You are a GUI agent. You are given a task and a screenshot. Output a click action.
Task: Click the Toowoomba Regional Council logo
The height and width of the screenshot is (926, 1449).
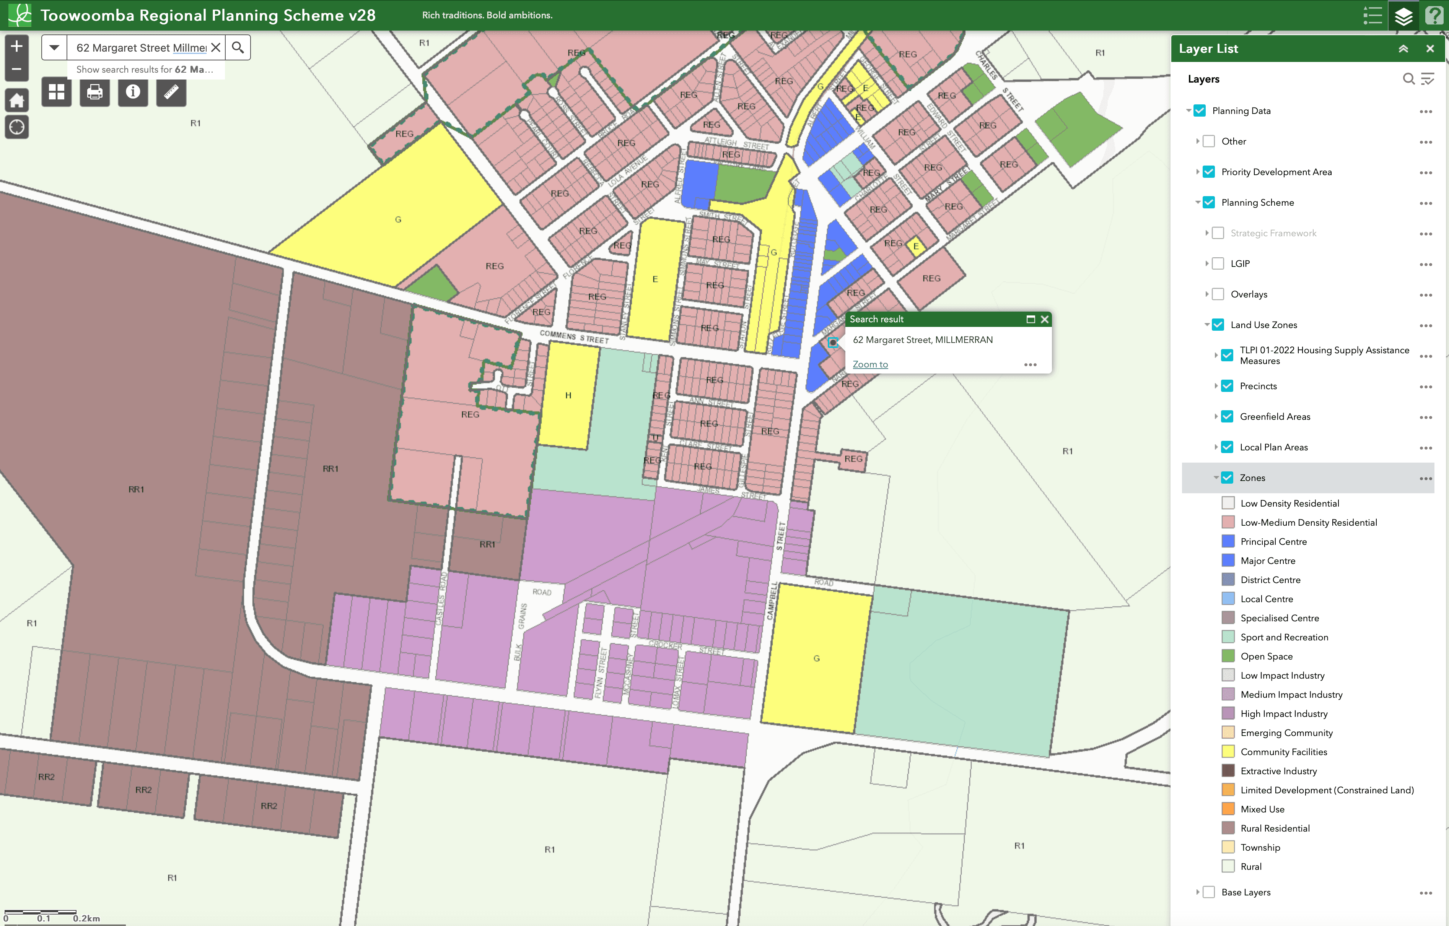pyautogui.click(x=20, y=15)
